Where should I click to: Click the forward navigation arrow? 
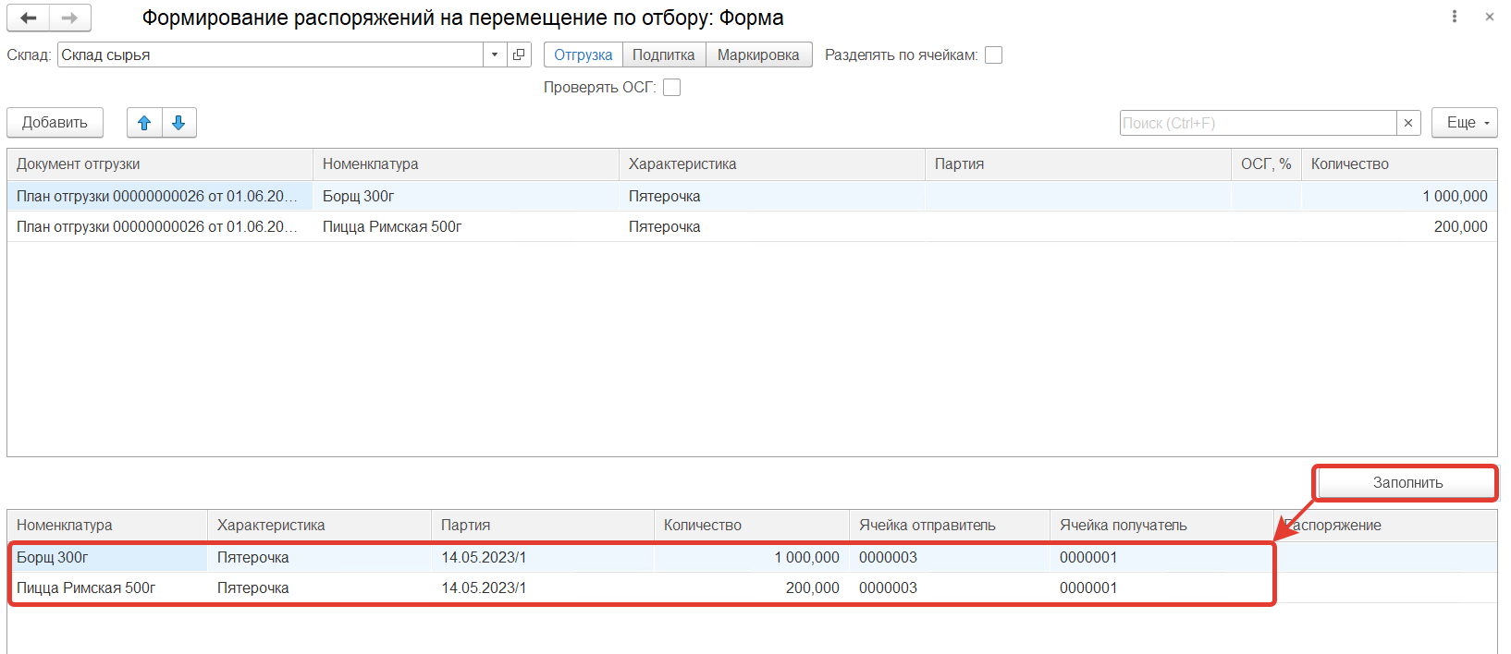70,18
